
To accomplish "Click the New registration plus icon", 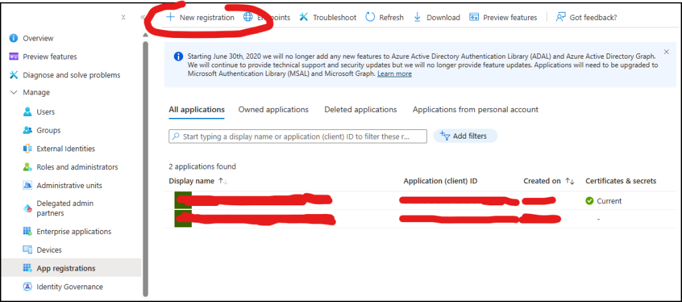I will pyautogui.click(x=170, y=17).
